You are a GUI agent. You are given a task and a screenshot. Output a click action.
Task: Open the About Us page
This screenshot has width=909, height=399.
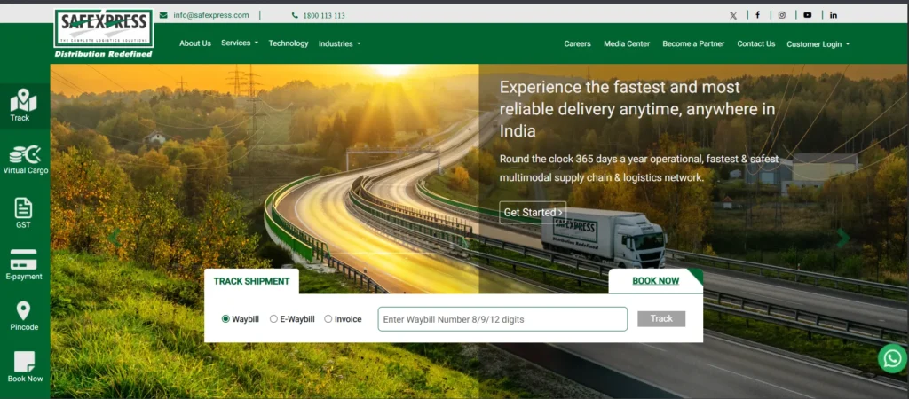tap(194, 43)
